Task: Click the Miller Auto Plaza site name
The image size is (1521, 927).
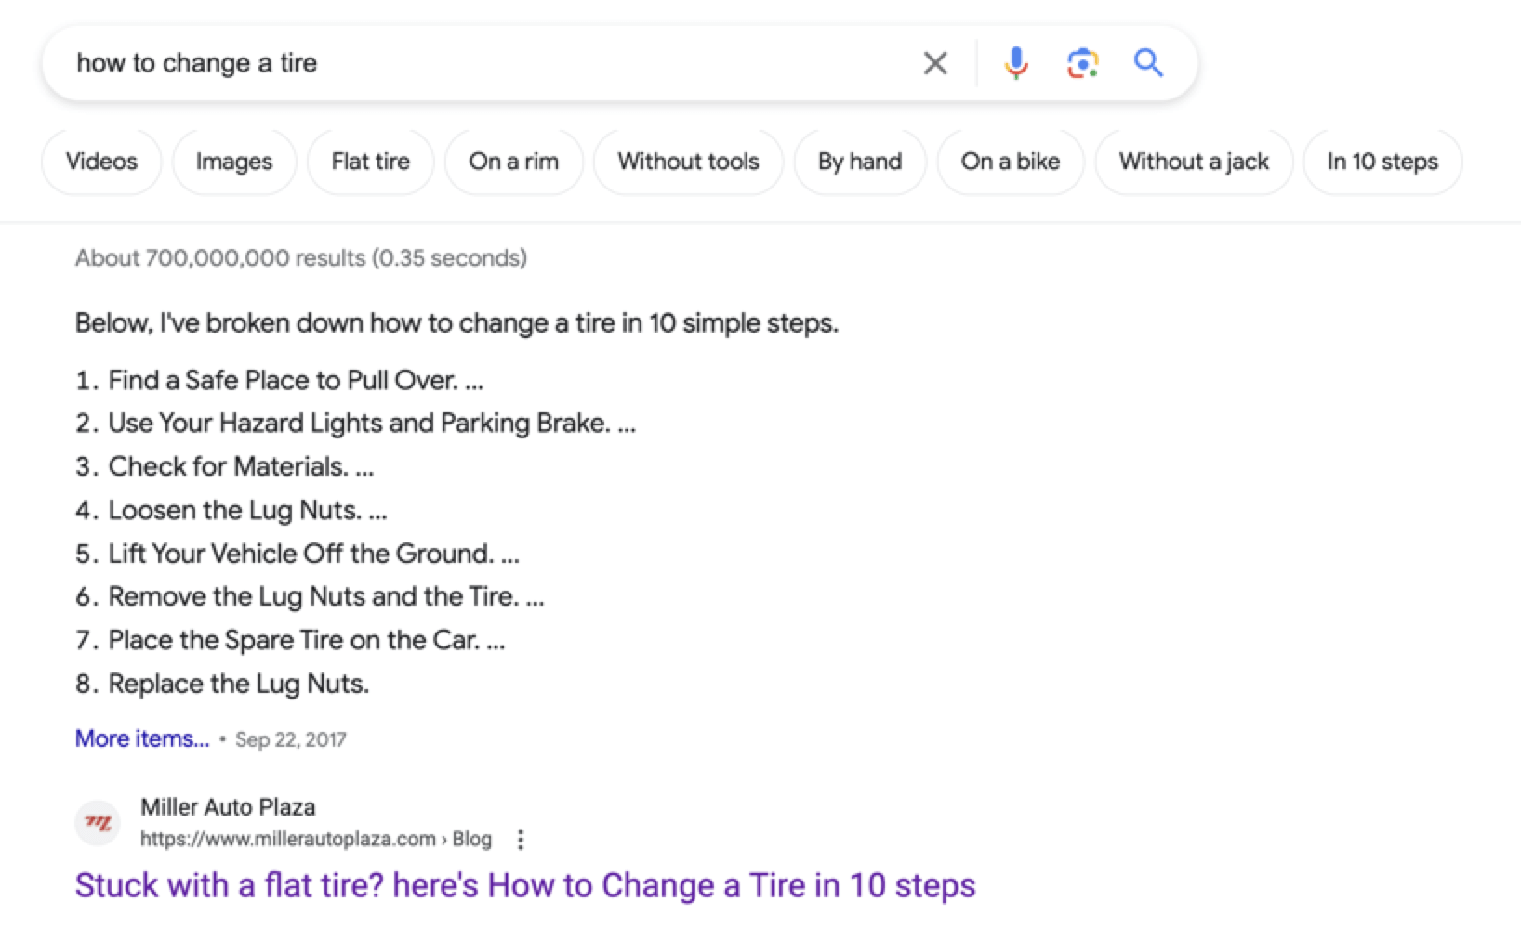Action: 228,807
